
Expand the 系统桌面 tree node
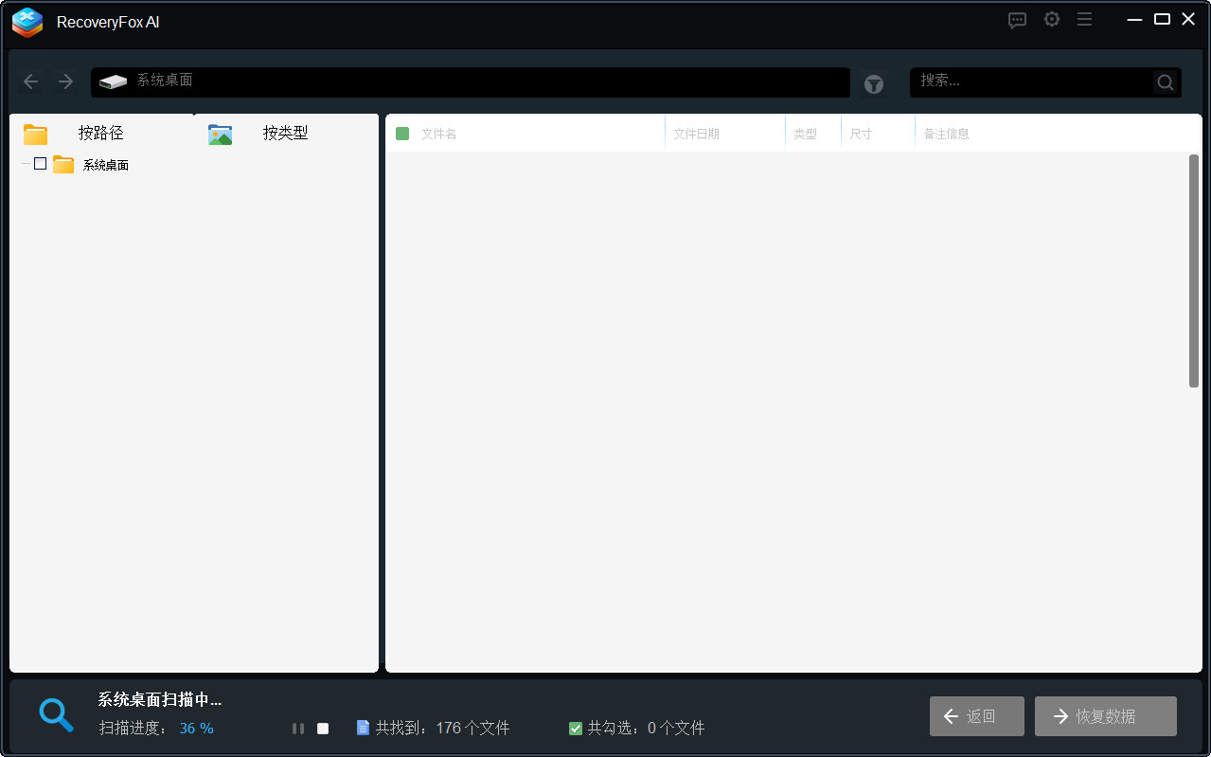26,163
